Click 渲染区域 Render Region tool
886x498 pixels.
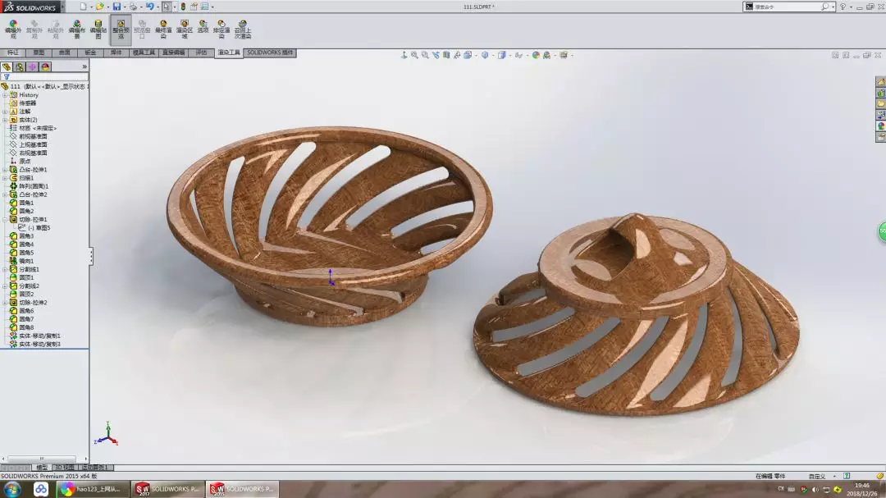pyautogui.click(x=185, y=30)
